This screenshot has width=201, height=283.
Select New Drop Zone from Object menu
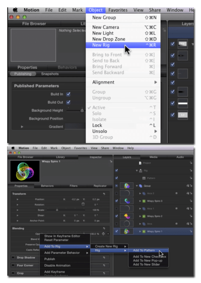(123, 39)
